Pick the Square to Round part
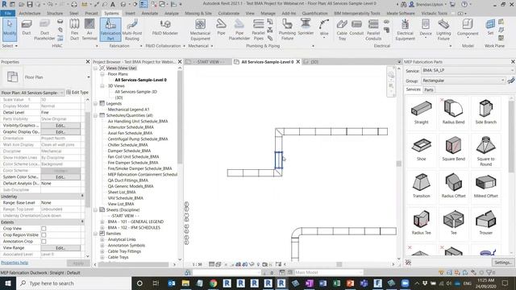This screenshot has width=516, height=290. pos(485,151)
